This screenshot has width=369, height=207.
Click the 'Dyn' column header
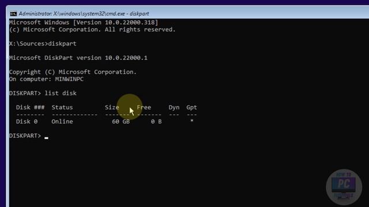coord(174,108)
